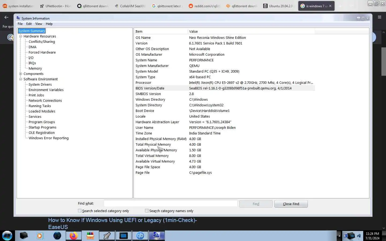Select Forced Hardware tree item

point(42,52)
